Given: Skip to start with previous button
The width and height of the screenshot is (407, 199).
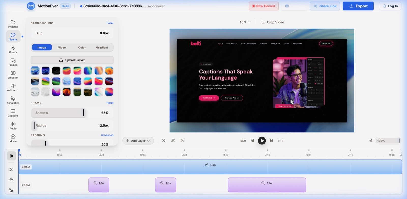Looking at the screenshot, I should pyautogui.click(x=252, y=141).
